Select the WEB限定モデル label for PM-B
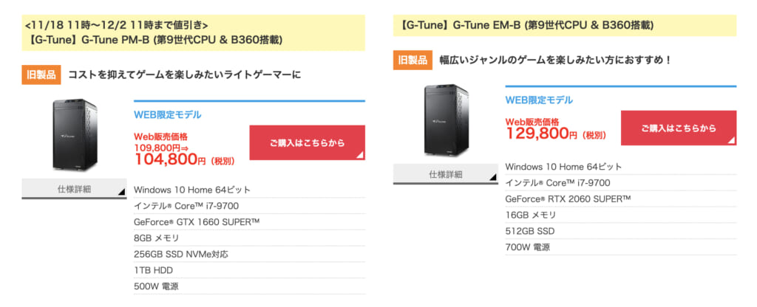757x307 pixels. tap(168, 114)
